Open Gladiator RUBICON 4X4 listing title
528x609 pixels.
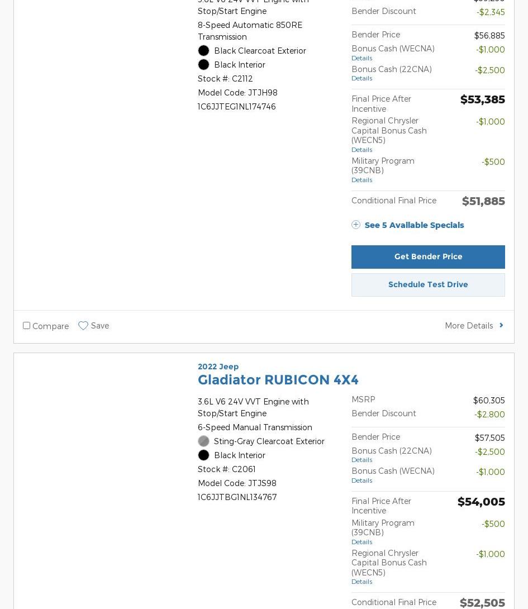point(278,380)
